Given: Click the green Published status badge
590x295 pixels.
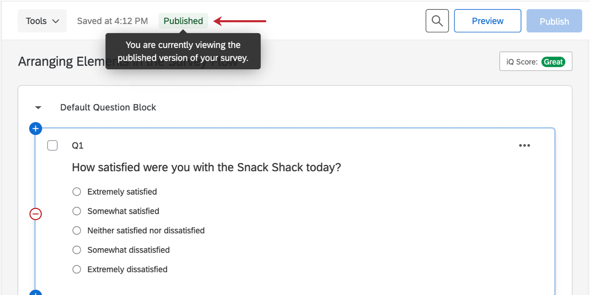Looking at the screenshot, I should [x=183, y=21].
